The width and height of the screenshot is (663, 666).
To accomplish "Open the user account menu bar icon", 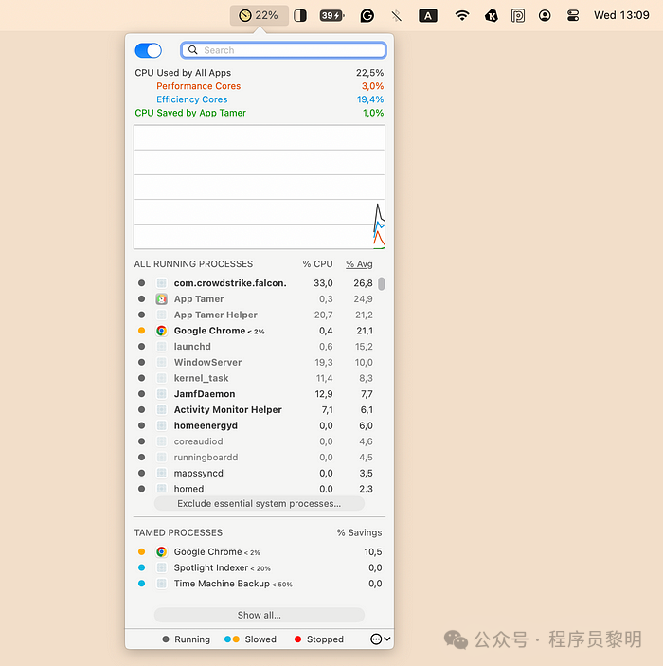I will click(x=545, y=16).
